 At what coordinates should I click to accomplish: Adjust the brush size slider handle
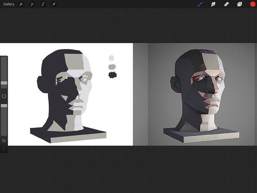click(4, 83)
